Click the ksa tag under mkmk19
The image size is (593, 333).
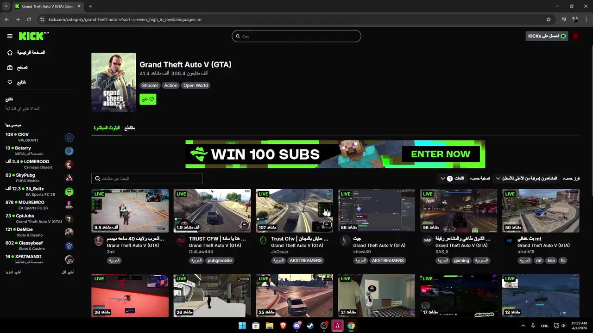point(551,261)
